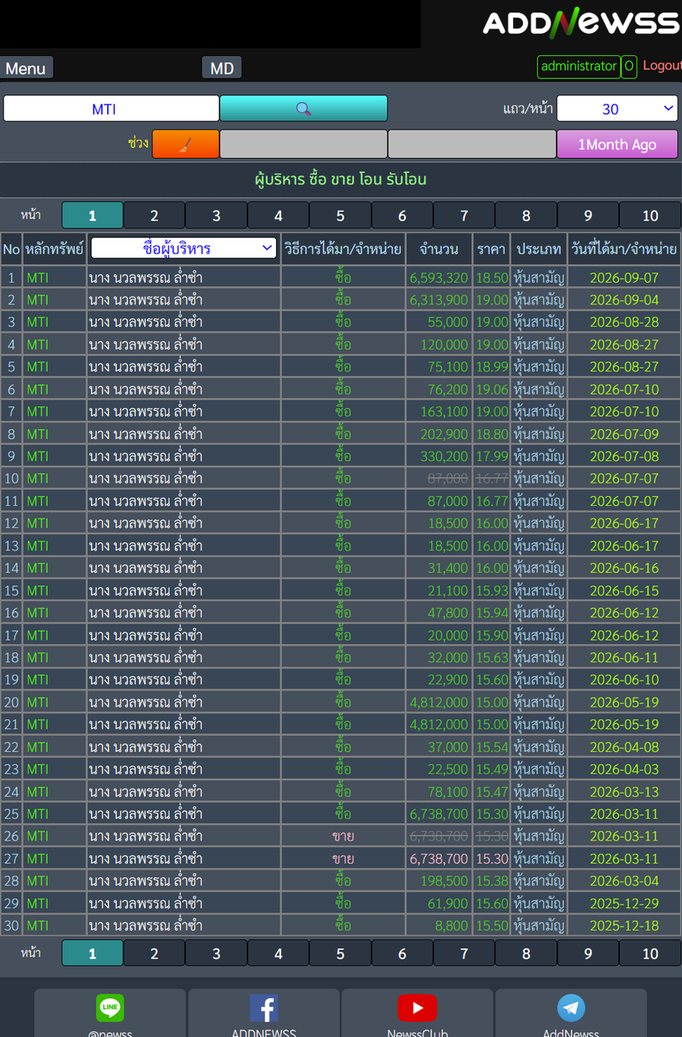Click the ADDNewss logo
The height and width of the screenshot is (1037, 682).
point(582,23)
